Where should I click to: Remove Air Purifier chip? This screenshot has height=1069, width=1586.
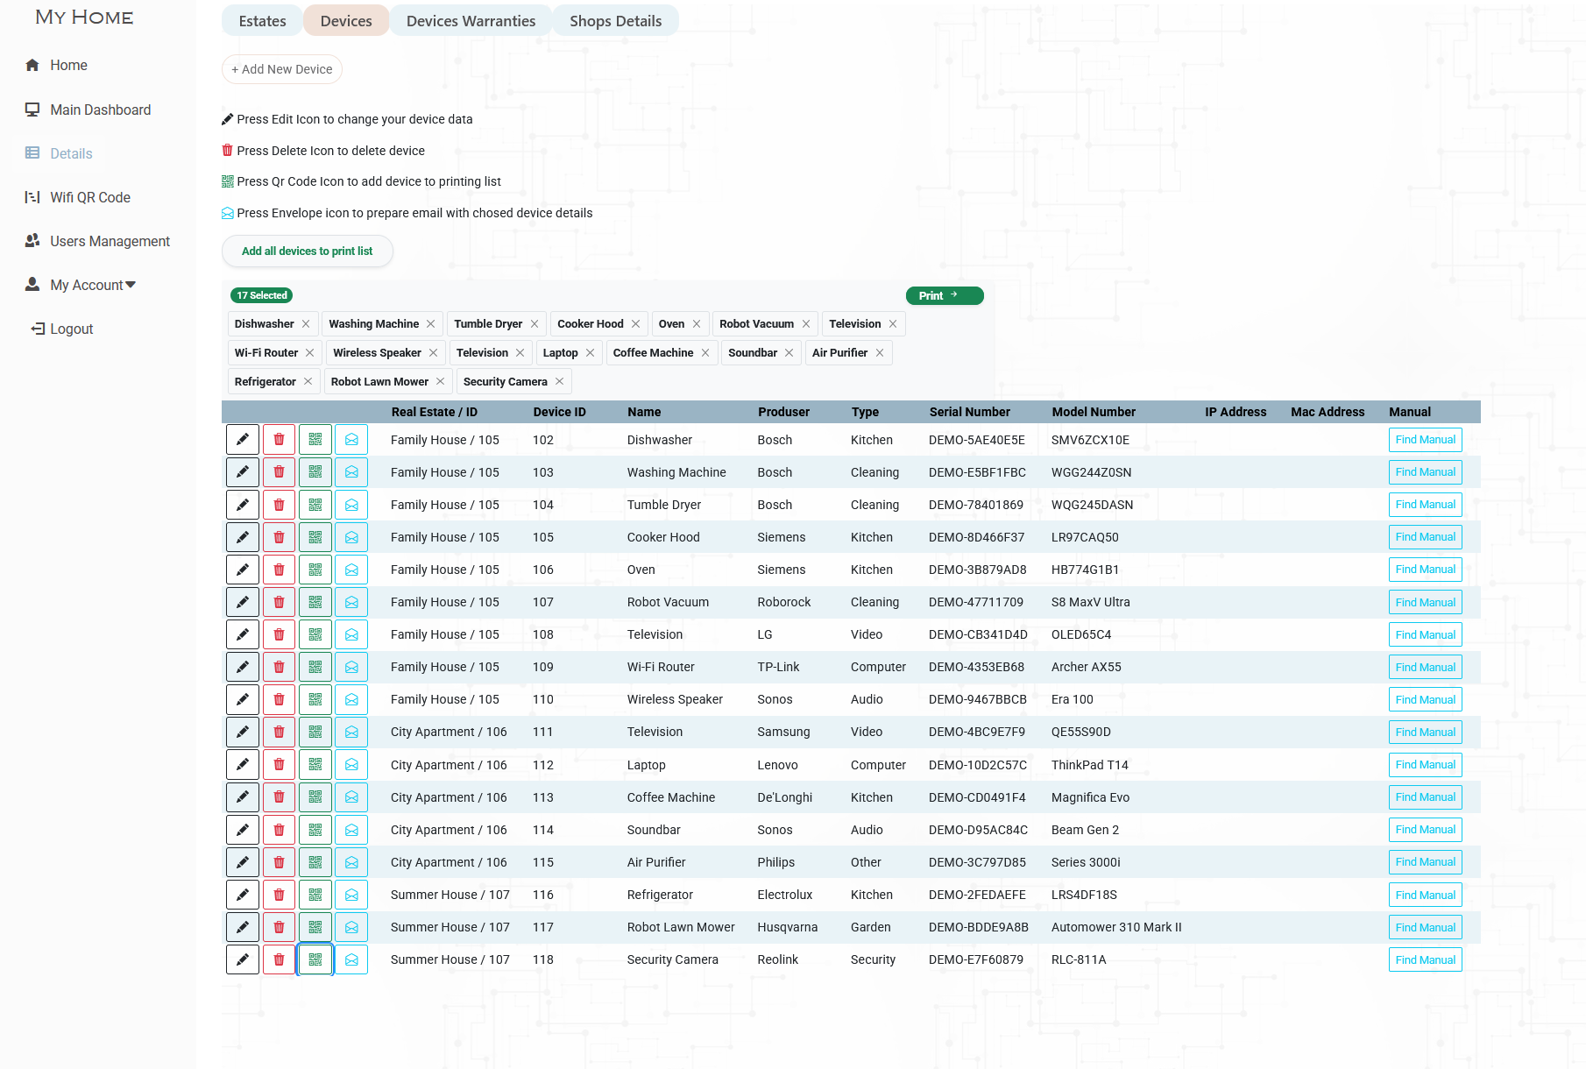click(x=880, y=353)
